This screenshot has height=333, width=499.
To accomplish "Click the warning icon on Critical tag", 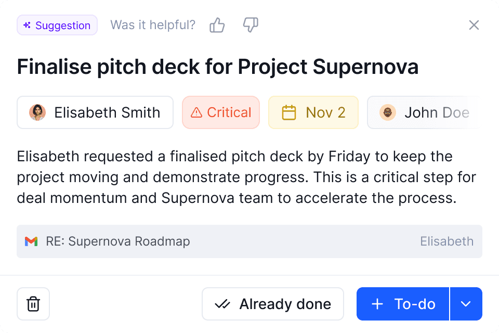I will [196, 112].
